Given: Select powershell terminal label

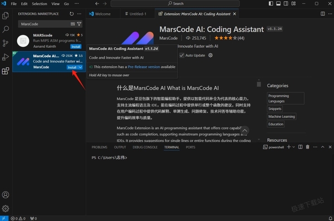Looking at the screenshot, I should coord(273,147).
